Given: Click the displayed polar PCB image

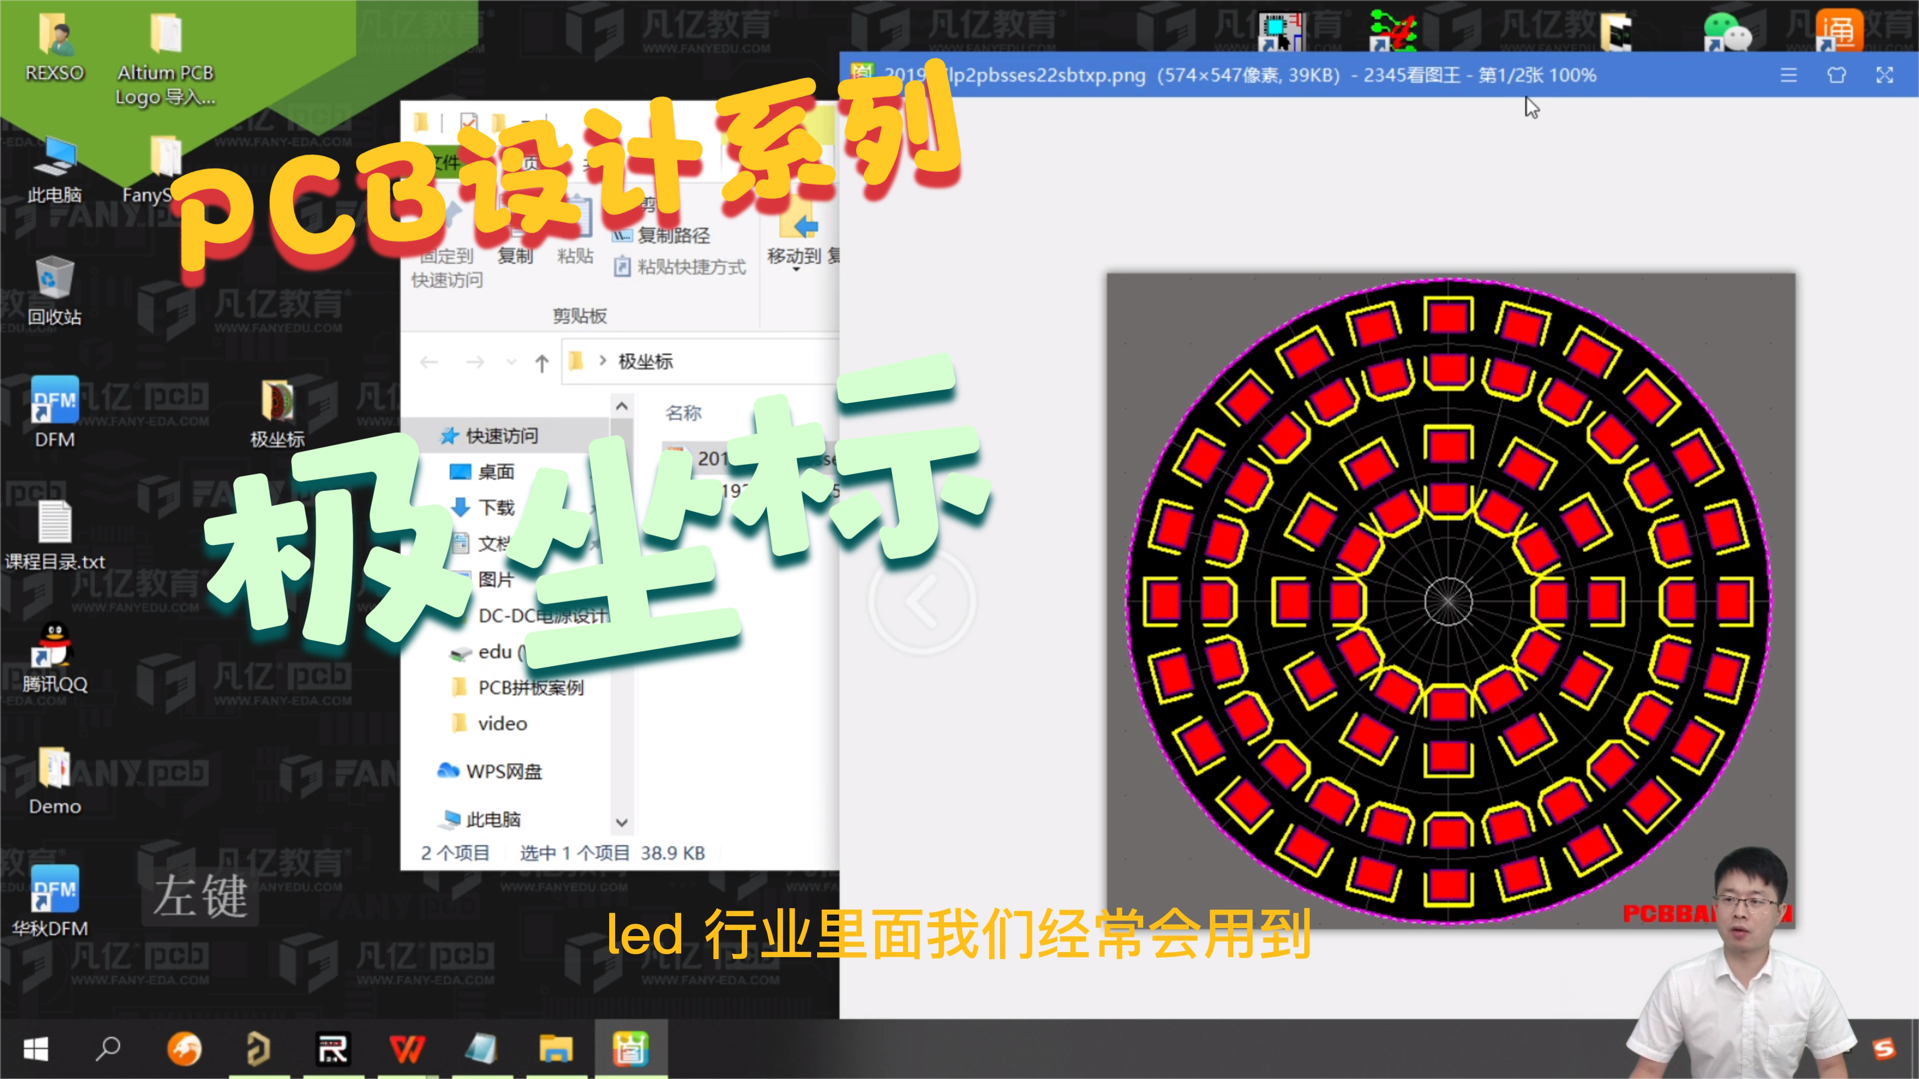Looking at the screenshot, I should (x=1450, y=600).
